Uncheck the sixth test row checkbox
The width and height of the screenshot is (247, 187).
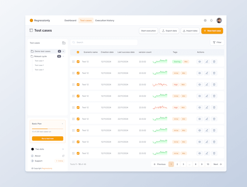pos(78,119)
